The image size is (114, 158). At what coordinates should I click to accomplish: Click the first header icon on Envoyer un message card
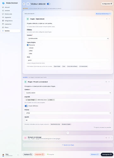click(x=106, y=138)
